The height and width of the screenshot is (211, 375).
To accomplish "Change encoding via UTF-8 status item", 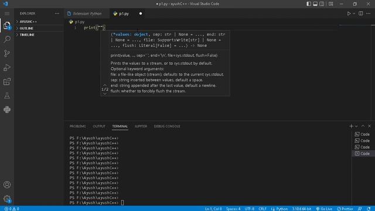I will tap(250, 209).
